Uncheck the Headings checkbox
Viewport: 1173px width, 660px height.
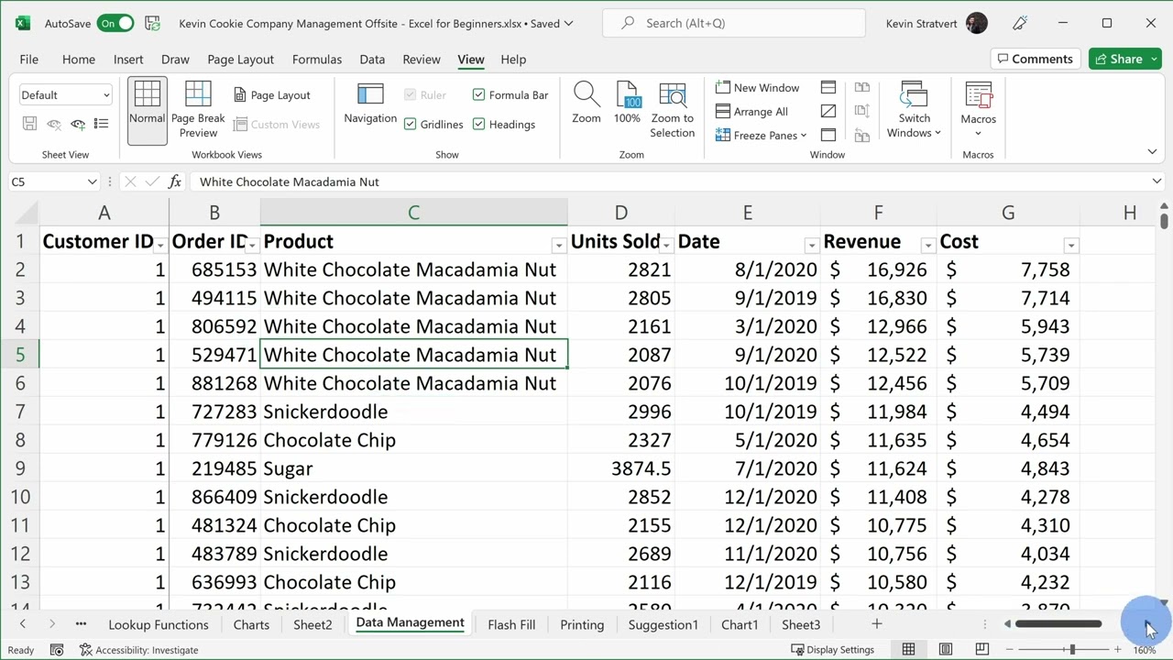coord(478,124)
